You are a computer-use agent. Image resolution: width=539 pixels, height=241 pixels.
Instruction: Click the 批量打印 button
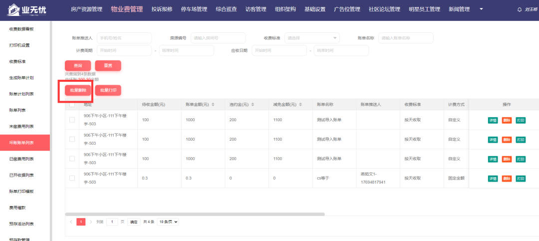(108, 90)
